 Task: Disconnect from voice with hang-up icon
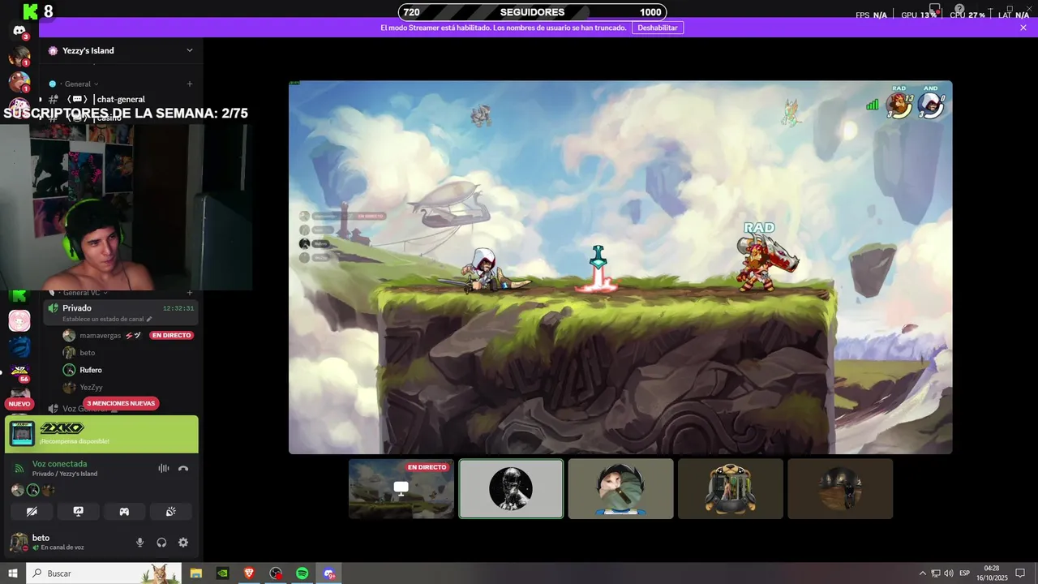coord(183,468)
